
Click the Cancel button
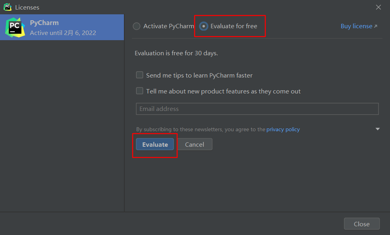195,144
